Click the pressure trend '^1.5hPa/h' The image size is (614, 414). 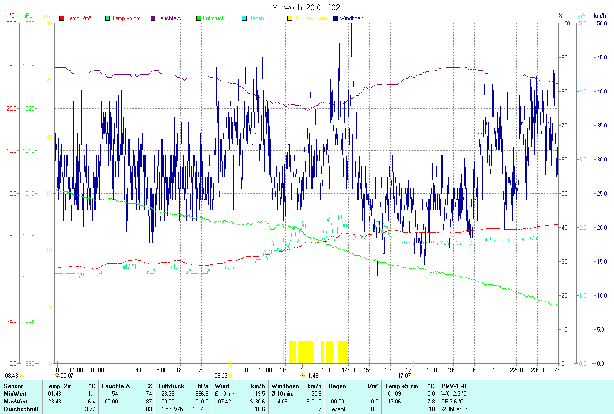(171, 409)
